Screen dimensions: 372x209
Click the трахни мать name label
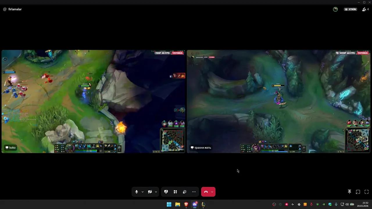coord(201,147)
